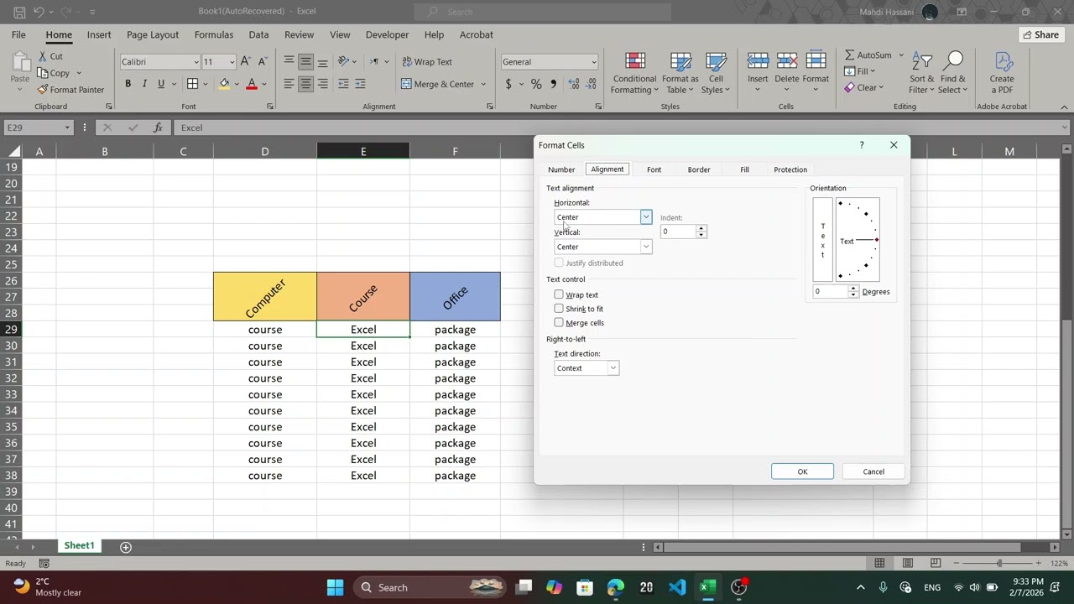Open Format as Table
This screenshot has width=1074, height=604.
680,74
